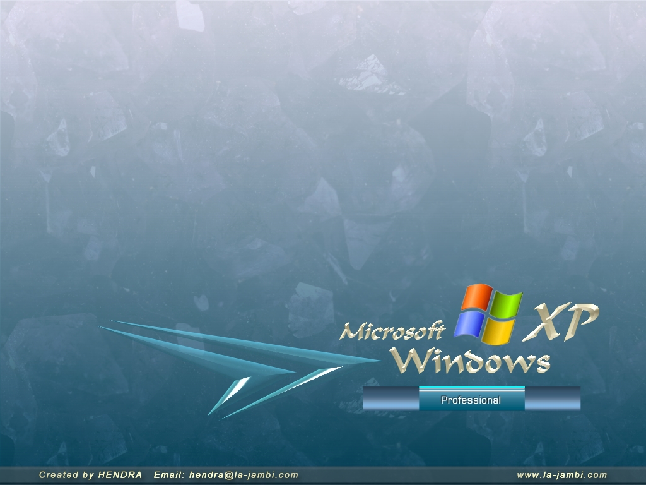Click the teal arrow emblem graphic

pos(252,360)
